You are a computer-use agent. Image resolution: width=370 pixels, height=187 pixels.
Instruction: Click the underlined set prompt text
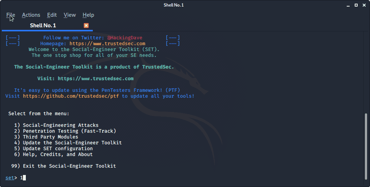[10, 178]
